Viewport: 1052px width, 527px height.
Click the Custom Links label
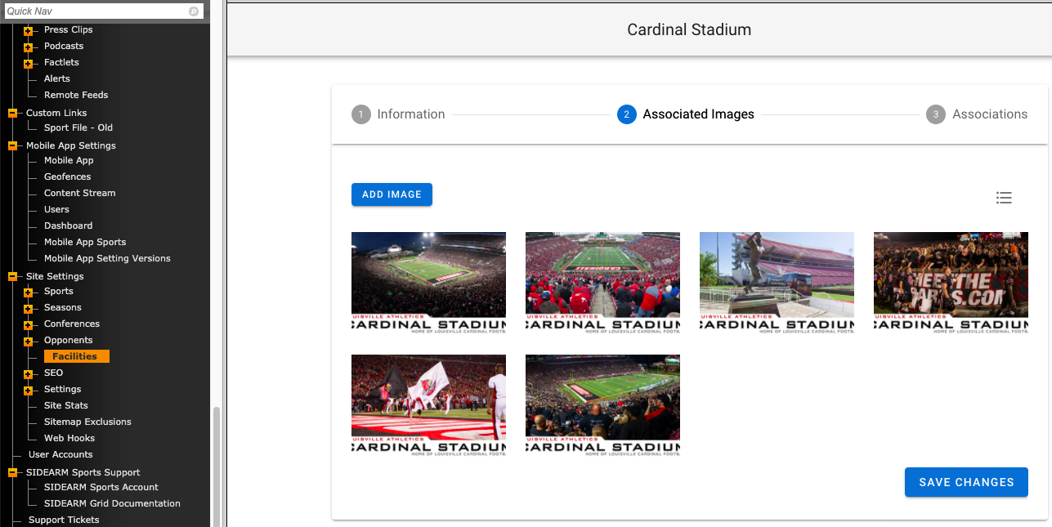point(56,113)
